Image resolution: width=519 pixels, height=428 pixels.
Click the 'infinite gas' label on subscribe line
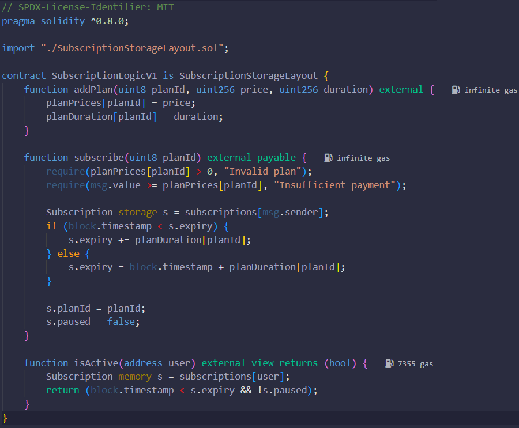coord(363,158)
